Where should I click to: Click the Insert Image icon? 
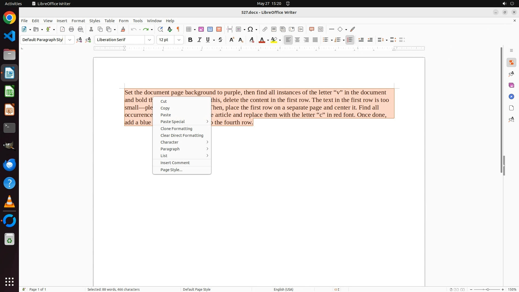(x=201, y=29)
